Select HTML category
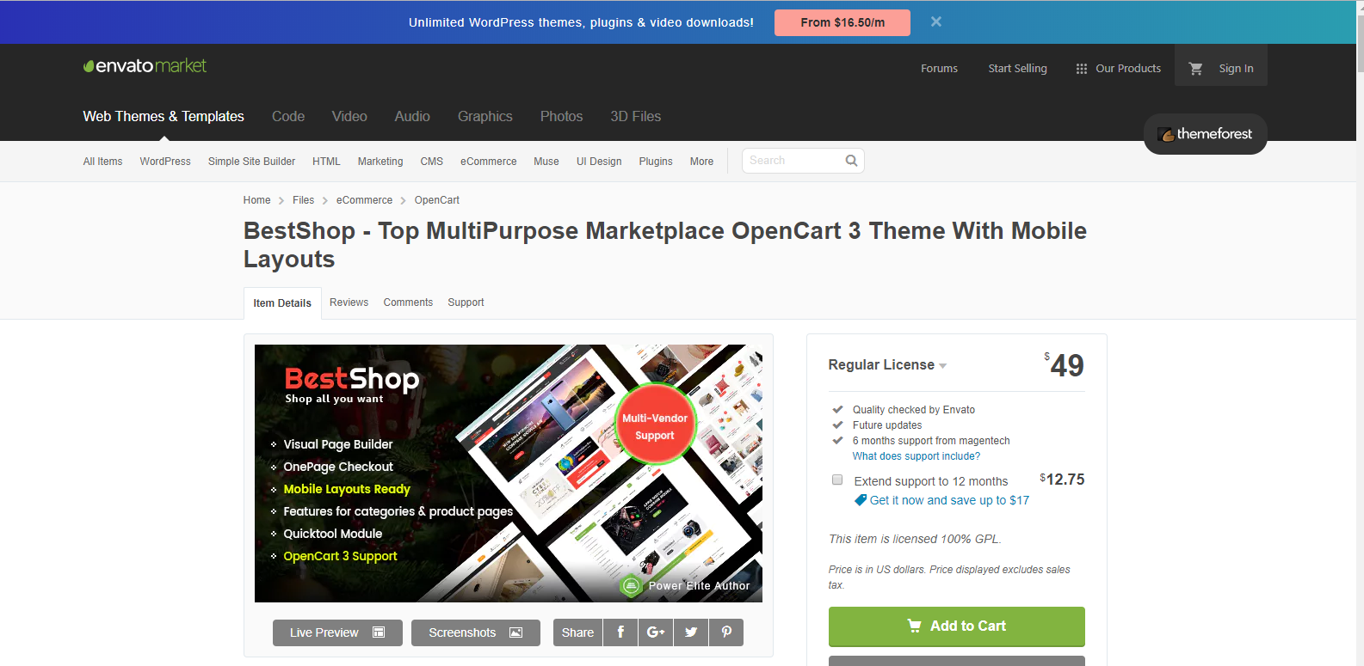 [326, 162]
